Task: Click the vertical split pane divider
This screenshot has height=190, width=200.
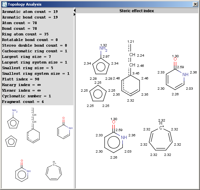Action: [74, 99]
